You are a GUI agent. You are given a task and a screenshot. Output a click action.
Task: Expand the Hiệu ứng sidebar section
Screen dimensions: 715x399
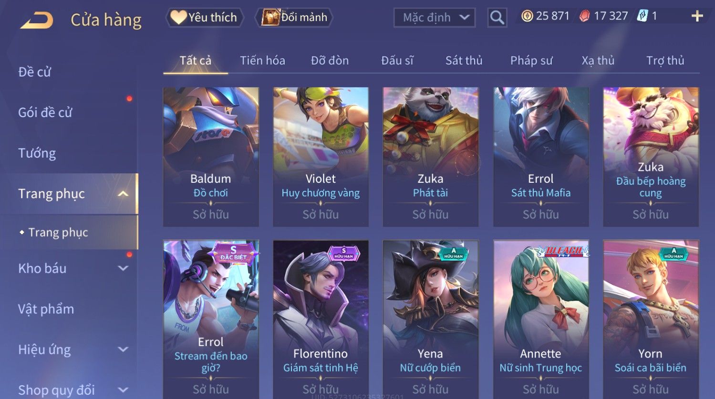(123, 349)
